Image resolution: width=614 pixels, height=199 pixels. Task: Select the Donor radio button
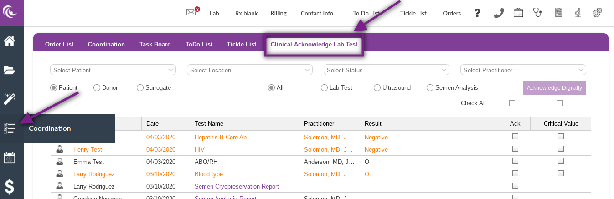pyautogui.click(x=97, y=88)
